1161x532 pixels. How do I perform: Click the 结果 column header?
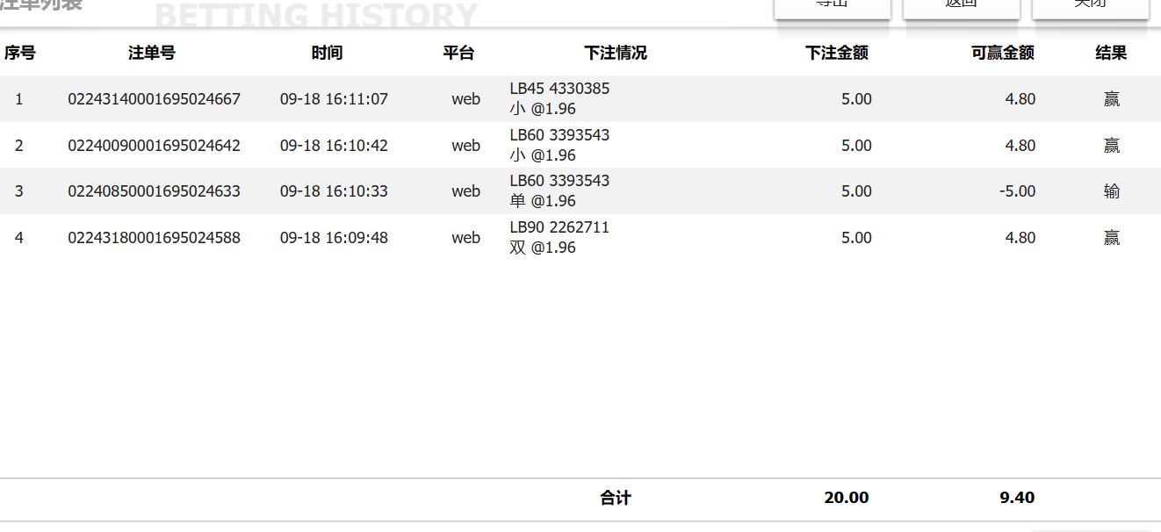coord(1111,53)
